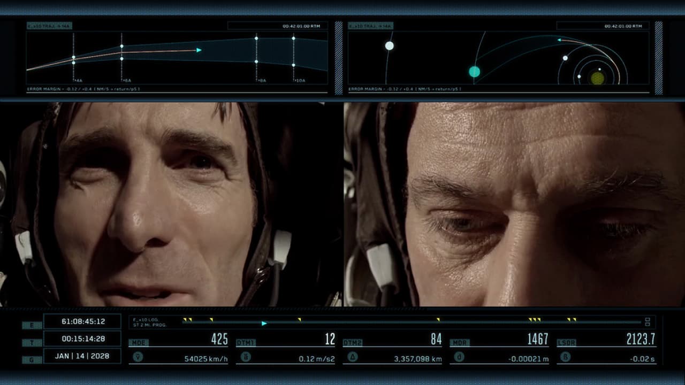Select the T label tab
The height and width of the screenshot is (385, 685).
tap(32, 343)
